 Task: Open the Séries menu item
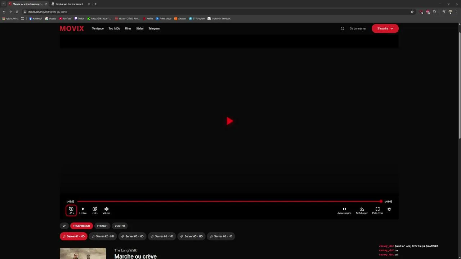140,28
